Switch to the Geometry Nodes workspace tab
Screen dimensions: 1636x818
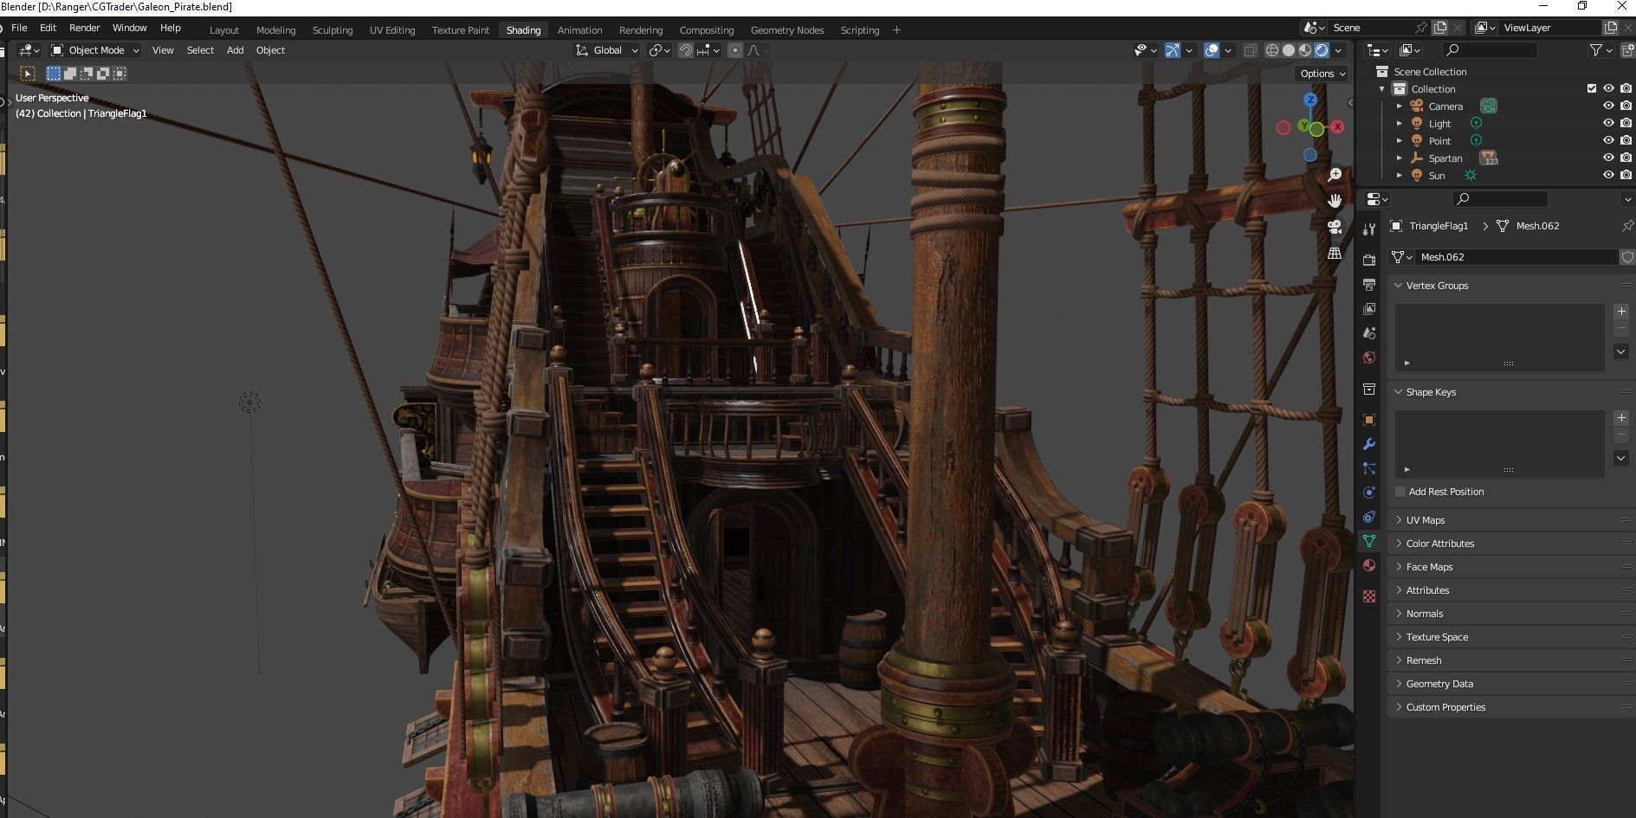(x=787, y=29)
